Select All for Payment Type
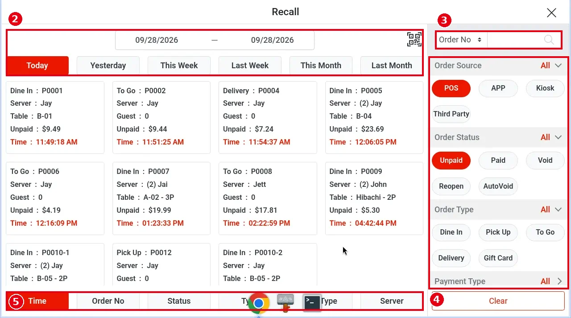Image resolution: width=571 pixels, height=318 pixels. point(545,281)
